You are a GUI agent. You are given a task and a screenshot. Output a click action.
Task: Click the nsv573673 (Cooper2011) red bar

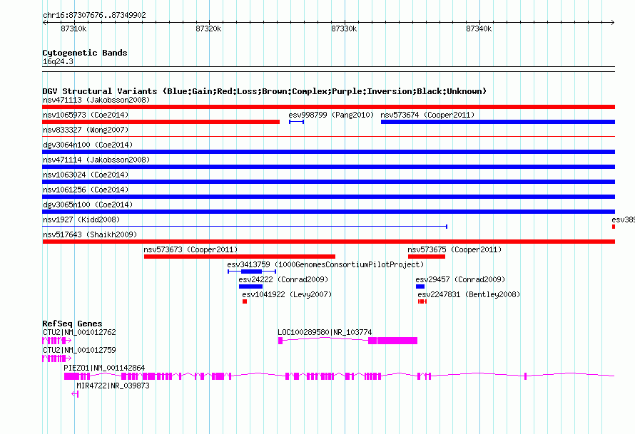tap(240, 257)
